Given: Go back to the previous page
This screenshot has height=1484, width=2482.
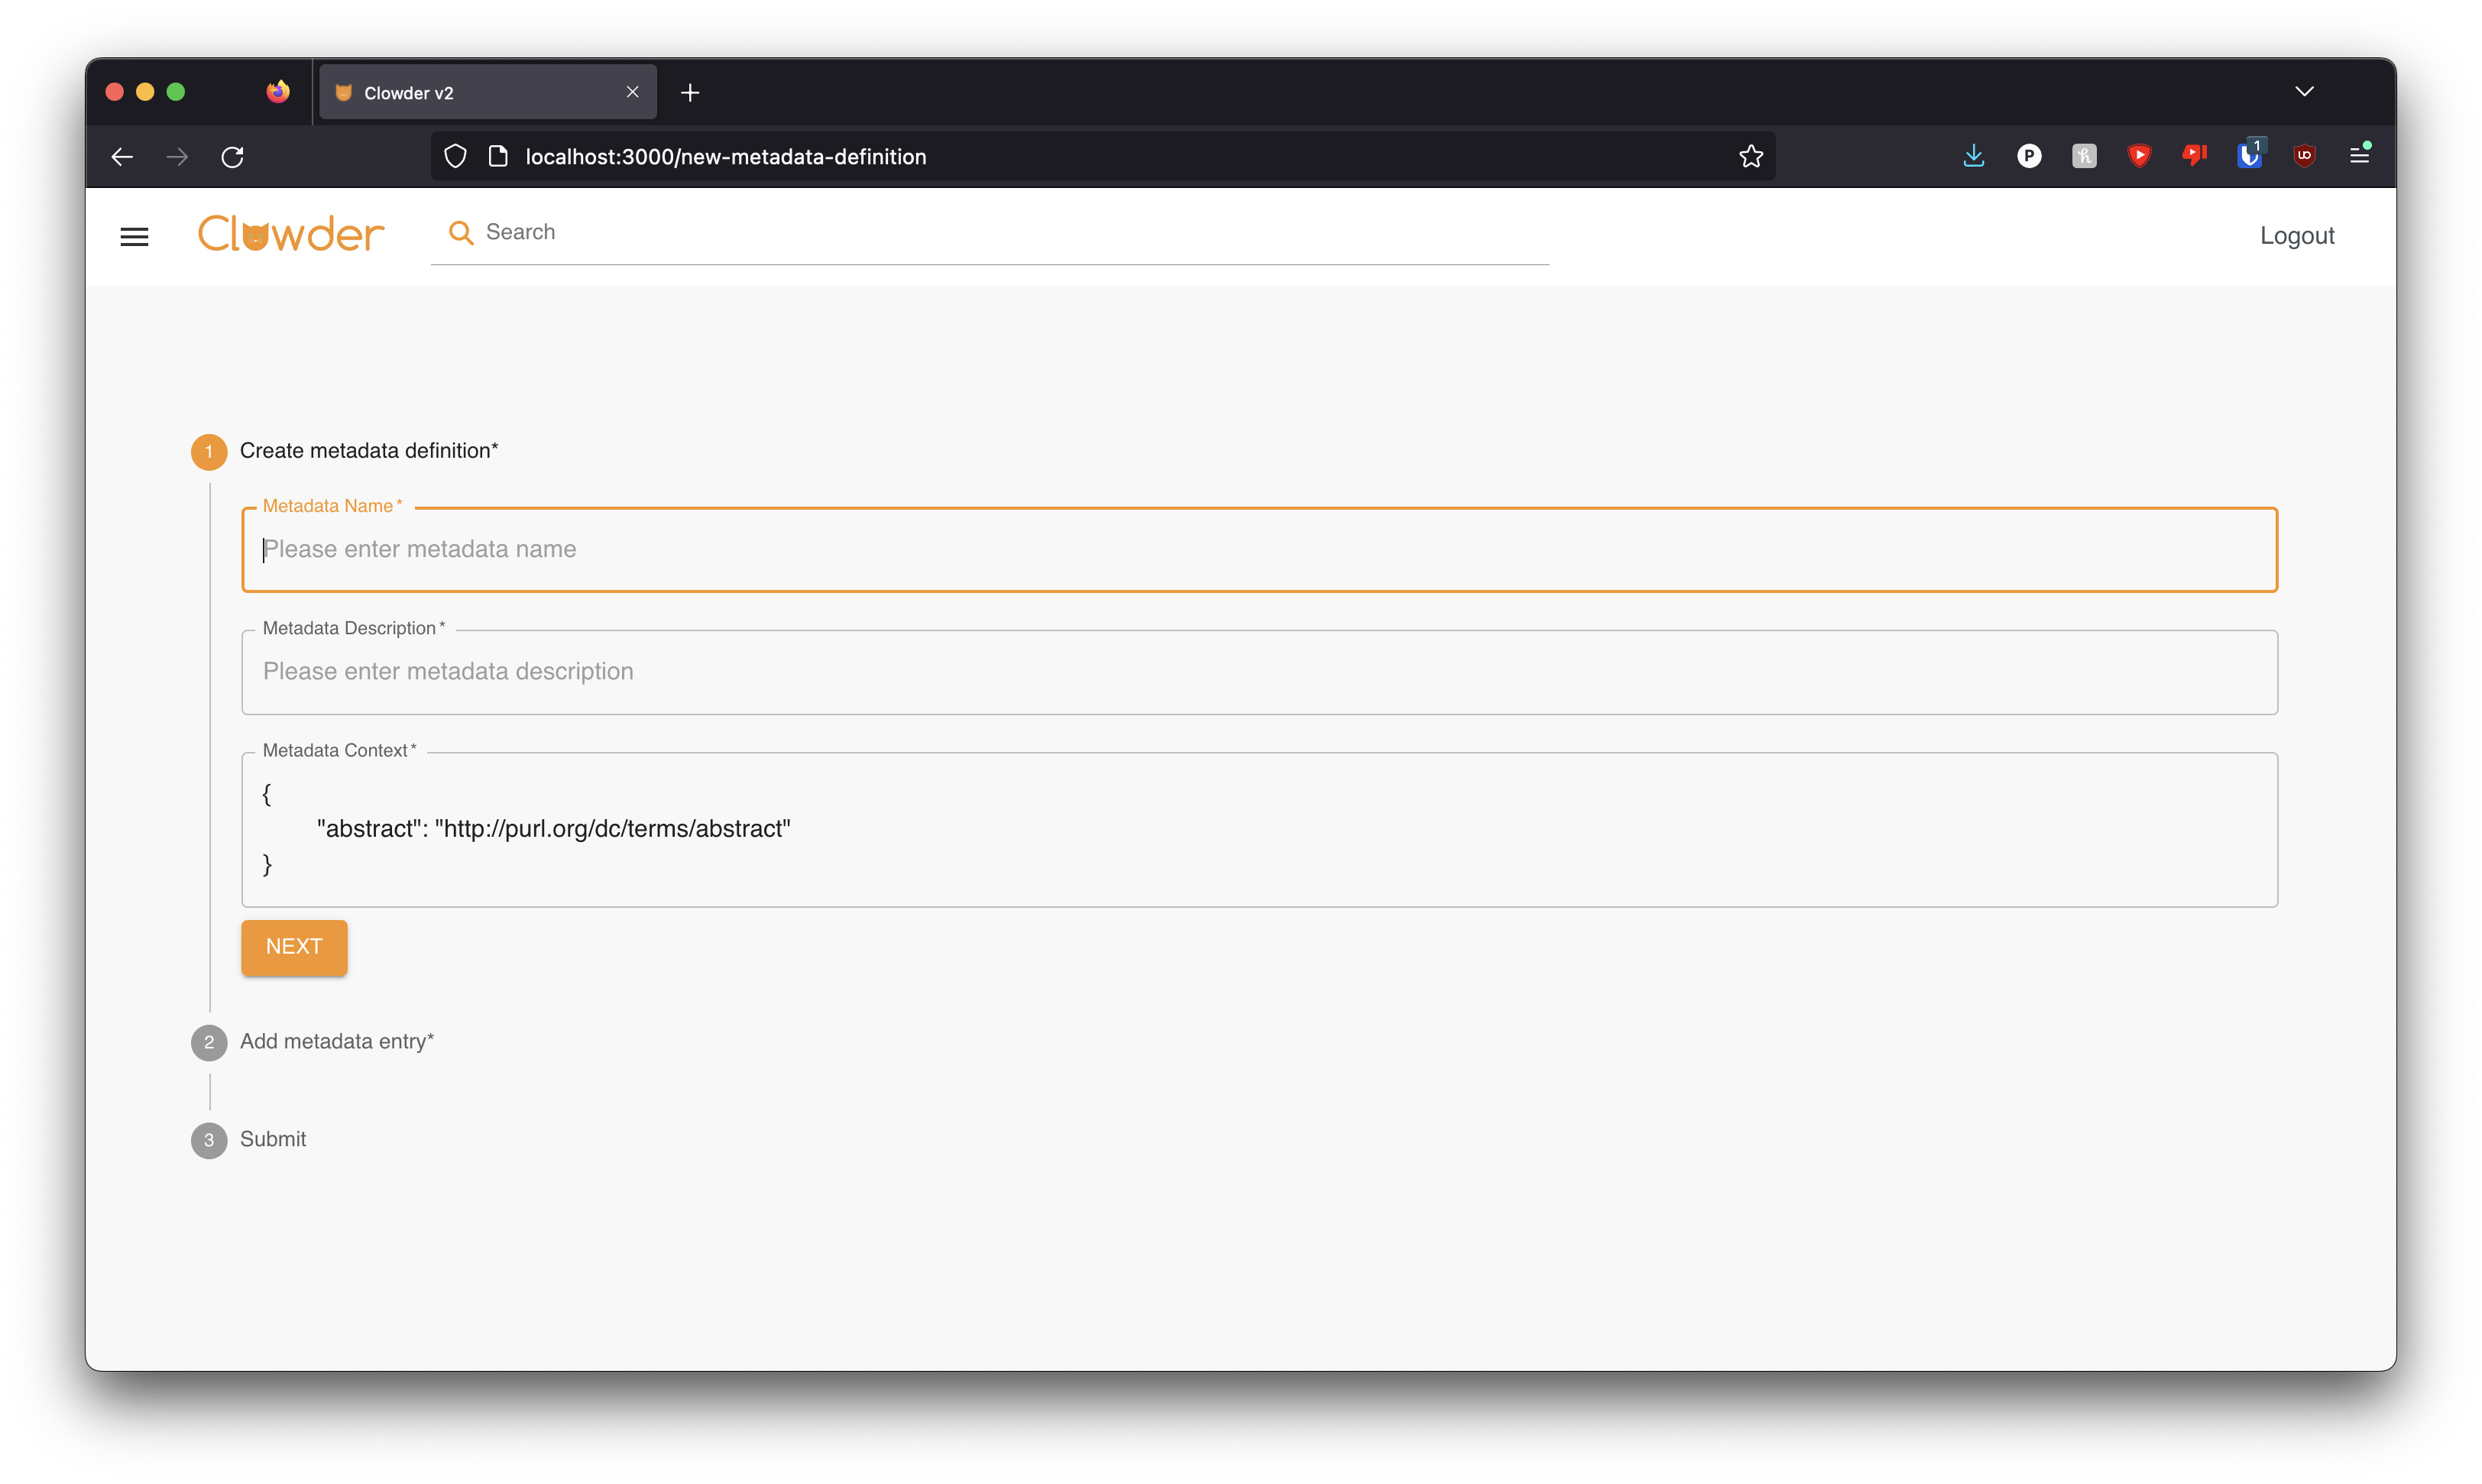Looking at the screenshot, I should [122, 157].
